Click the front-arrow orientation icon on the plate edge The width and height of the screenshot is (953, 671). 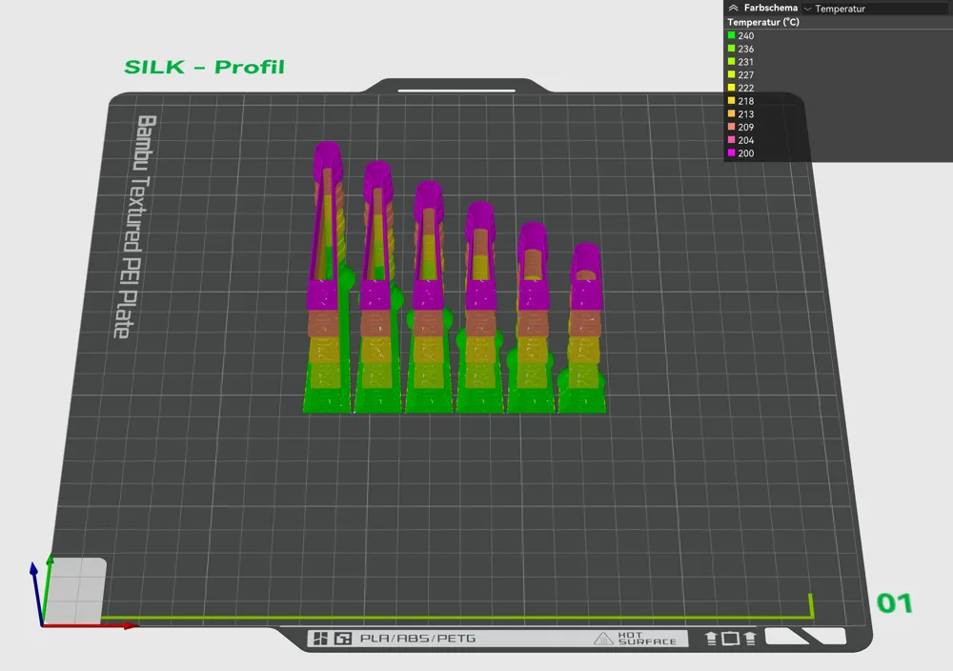click(x=752, y=637)
